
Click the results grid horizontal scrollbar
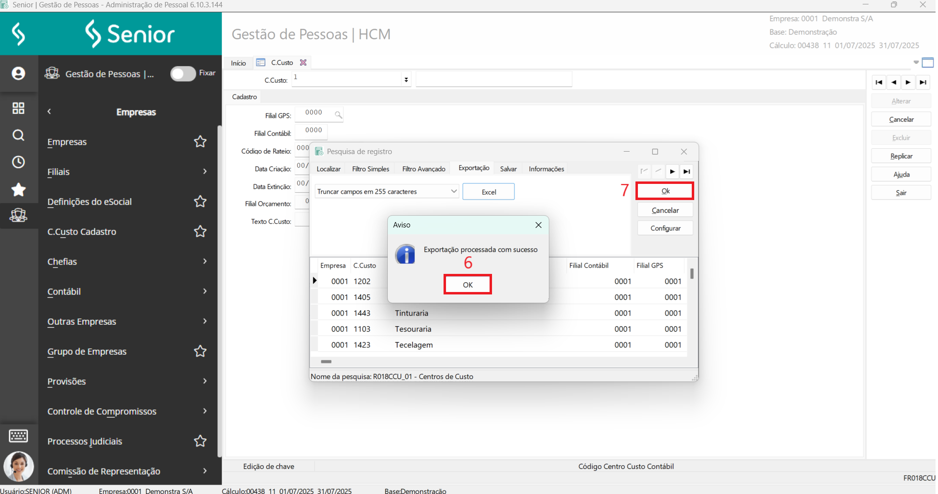pyautogui.click(x=326, y=361)
